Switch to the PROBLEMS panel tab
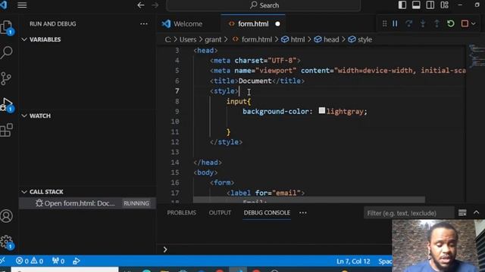 pyautogui.click(x=181, y=213)
